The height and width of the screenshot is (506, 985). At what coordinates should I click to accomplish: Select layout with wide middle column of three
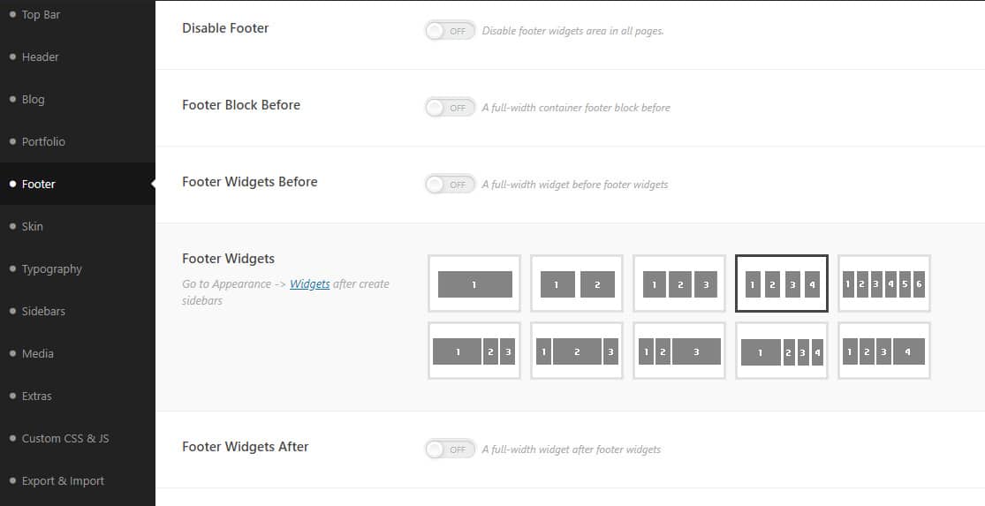coord(577,351)
